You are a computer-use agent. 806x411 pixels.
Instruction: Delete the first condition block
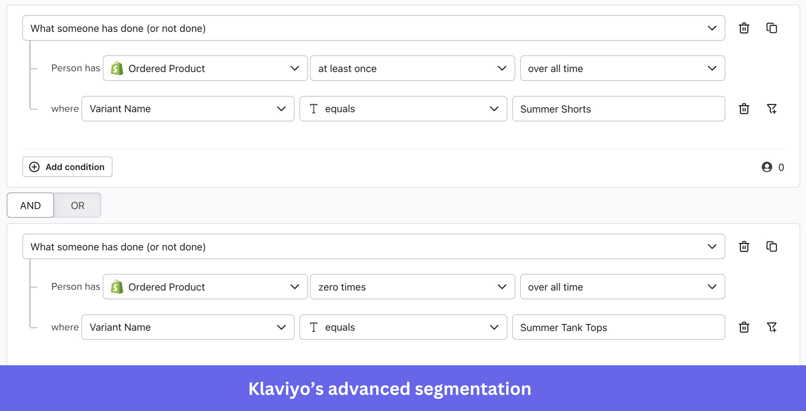click(744, 28)
